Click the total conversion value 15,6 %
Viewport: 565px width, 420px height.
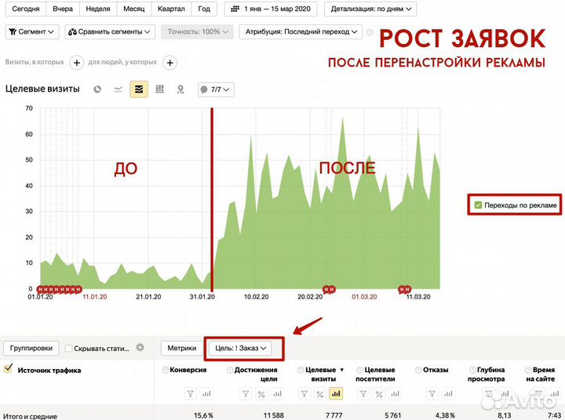point(203,415)
